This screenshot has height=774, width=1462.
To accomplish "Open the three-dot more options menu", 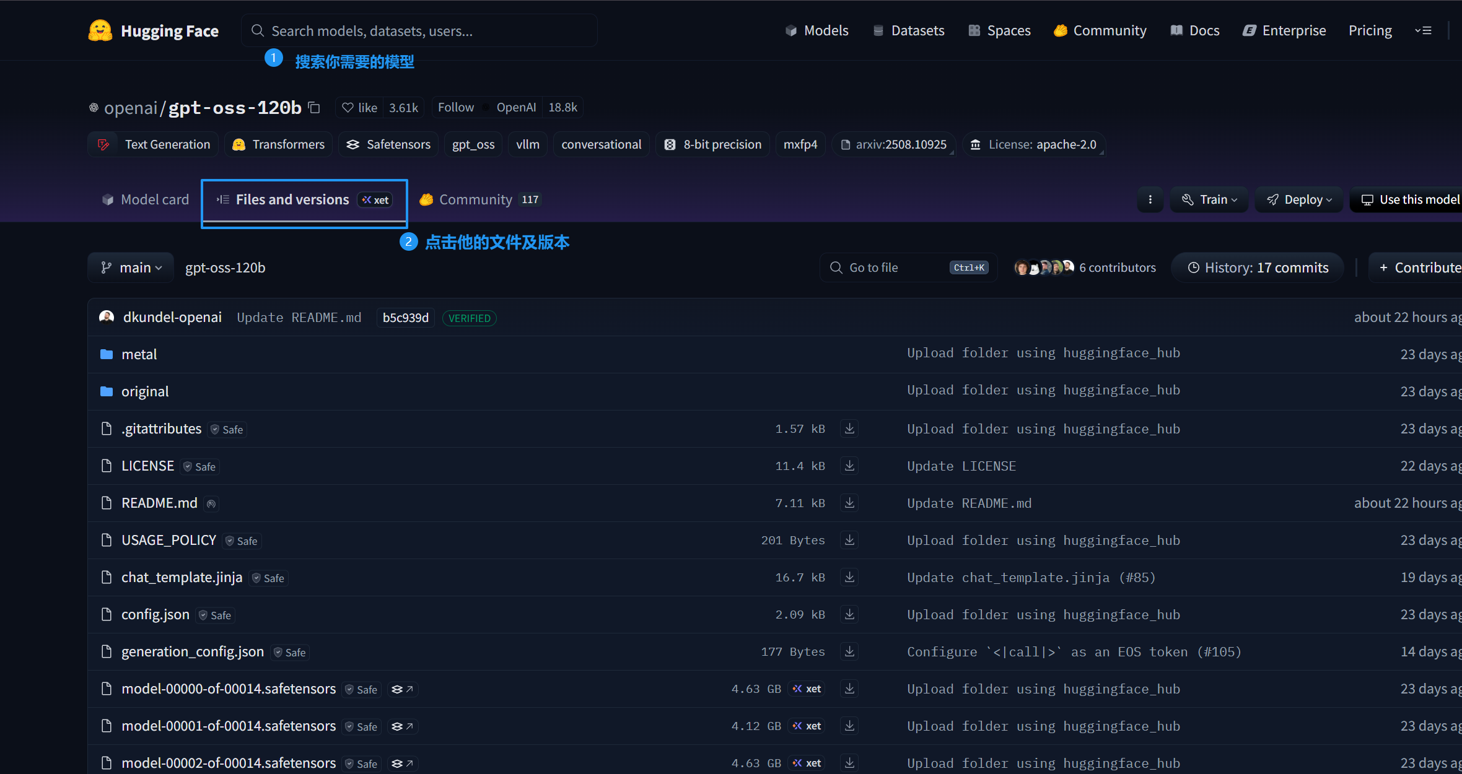I will [1150, 199].
